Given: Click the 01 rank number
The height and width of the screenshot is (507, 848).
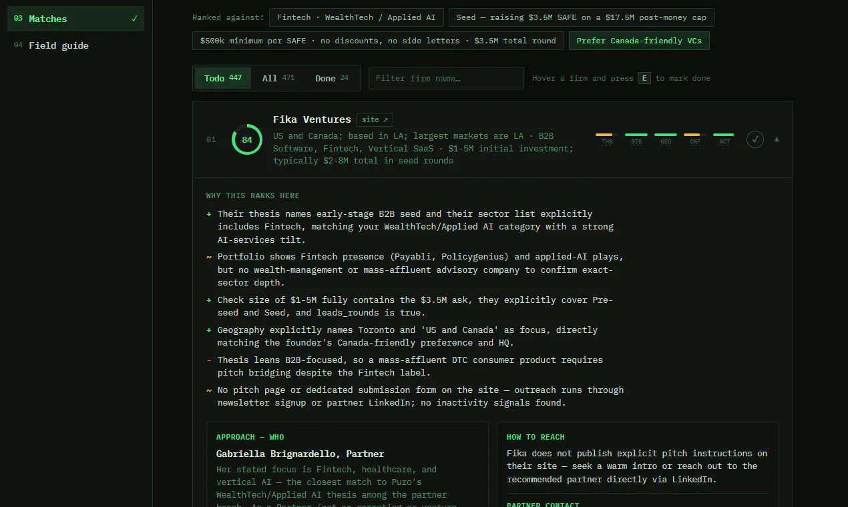Looking at the screenshot, I should click(x=211, y=139).
